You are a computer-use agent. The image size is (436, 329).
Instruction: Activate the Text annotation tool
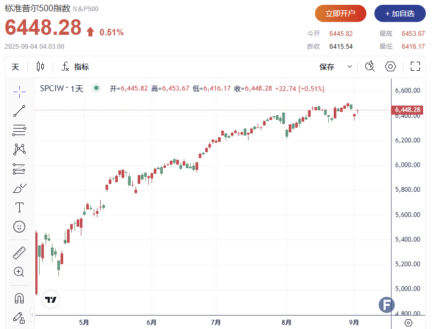(x=19, y=207)
